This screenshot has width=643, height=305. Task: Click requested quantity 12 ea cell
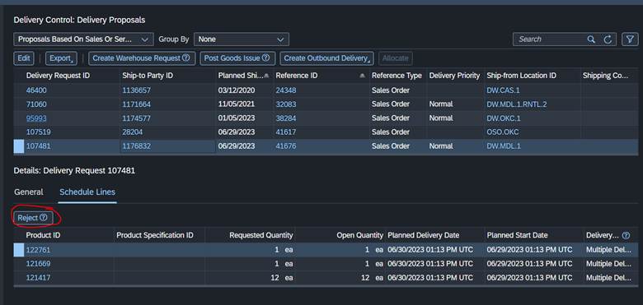282,278
